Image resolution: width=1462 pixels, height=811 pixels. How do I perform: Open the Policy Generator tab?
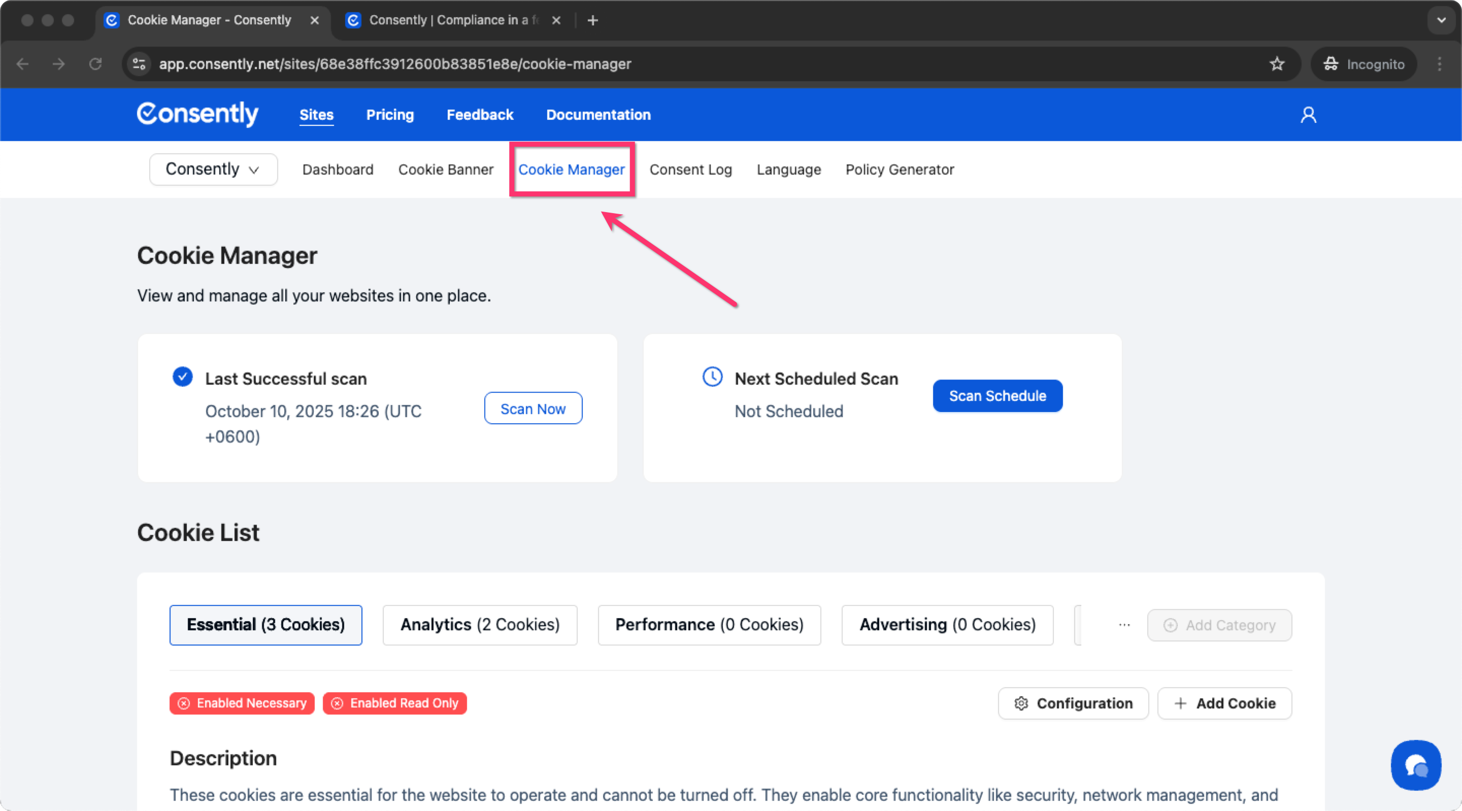point(900,170)
